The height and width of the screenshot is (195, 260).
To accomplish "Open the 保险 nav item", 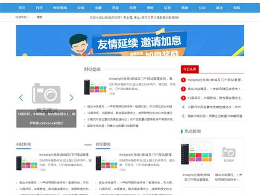I will (237, 8).
